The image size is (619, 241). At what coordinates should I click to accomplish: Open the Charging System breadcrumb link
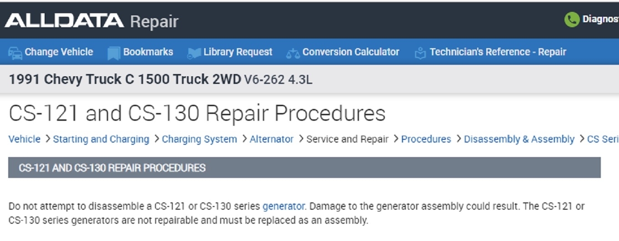point(199,139)
